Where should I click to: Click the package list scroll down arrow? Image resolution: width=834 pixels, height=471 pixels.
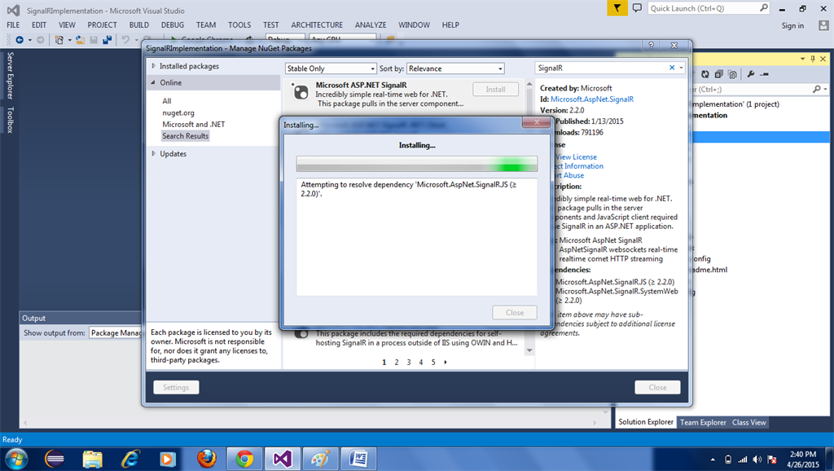(x=529, y=350)
